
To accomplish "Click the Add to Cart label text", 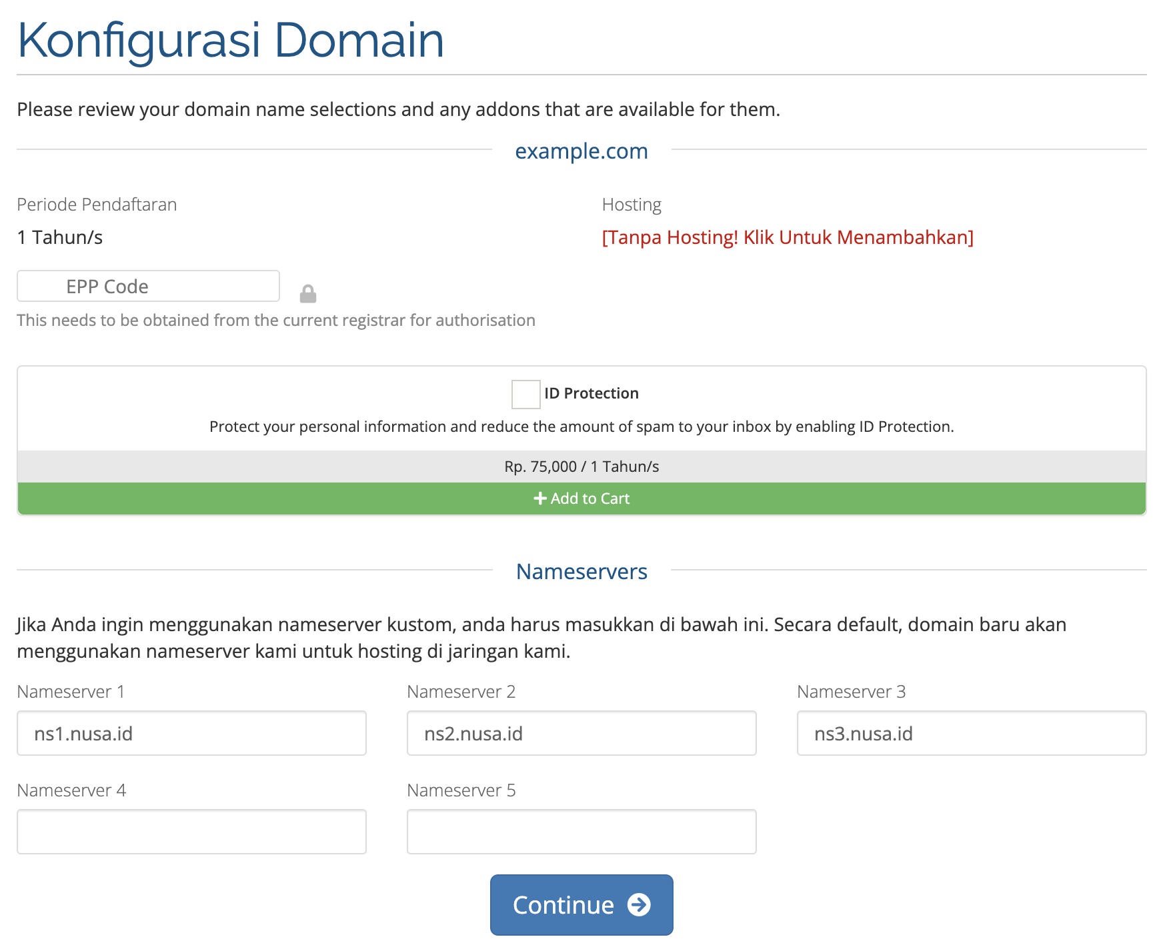I will coord(590,498).
